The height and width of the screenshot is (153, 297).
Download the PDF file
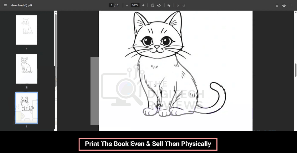tap(277, 5)
